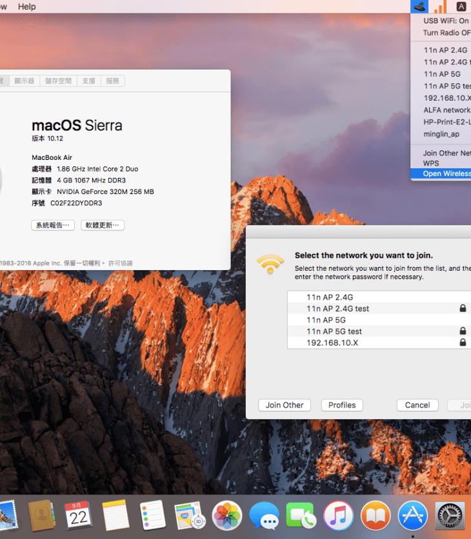Viewport: 471px width, 539px height.
Task: Open the Calendar dock icon
Action: [78, 516]
